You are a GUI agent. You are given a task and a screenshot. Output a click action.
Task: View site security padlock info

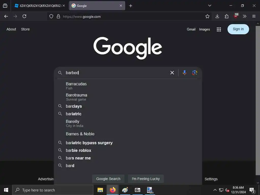58,16
